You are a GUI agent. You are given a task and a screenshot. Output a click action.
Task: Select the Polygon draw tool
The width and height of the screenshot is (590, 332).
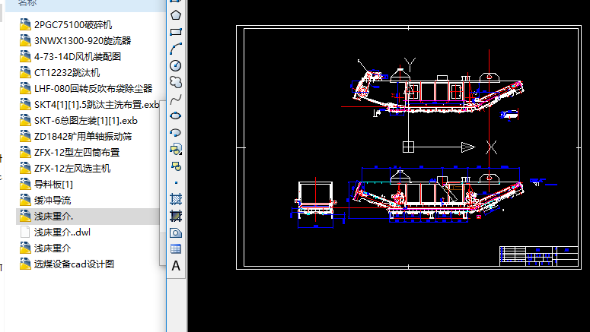click(x=176, y=15)
